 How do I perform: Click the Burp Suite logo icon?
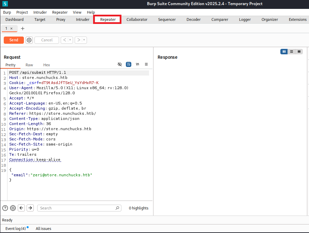pos(5,4)
